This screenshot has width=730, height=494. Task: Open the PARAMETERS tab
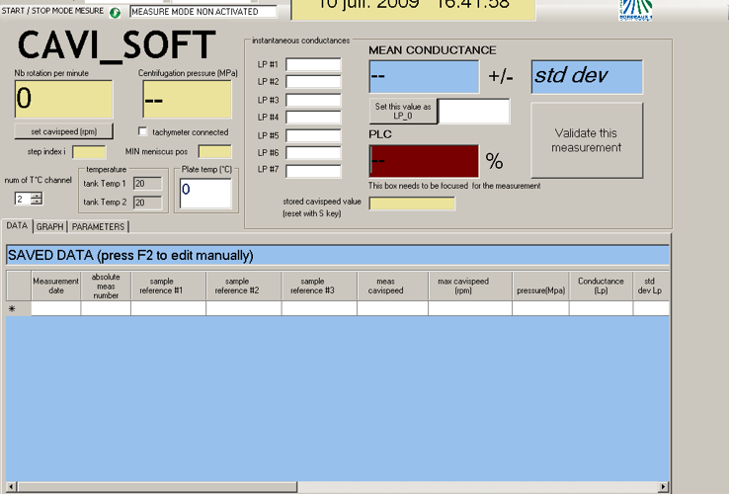click(x=99, y=226)
